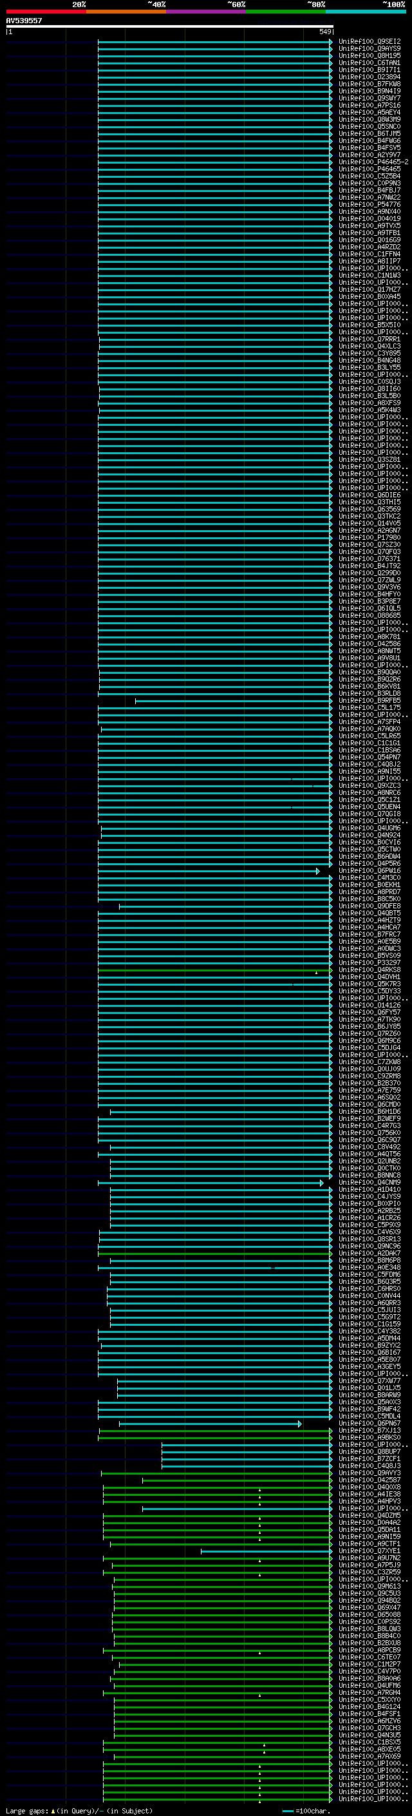Select hit label UniRef100_A9NX40

pos(370,211)
